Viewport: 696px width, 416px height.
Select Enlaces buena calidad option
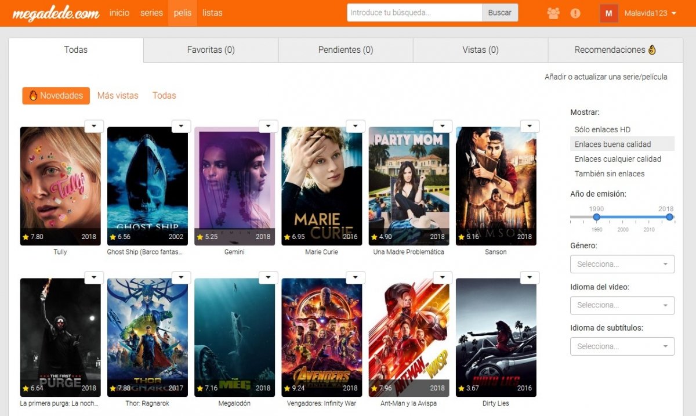click(x=622, y=144)
